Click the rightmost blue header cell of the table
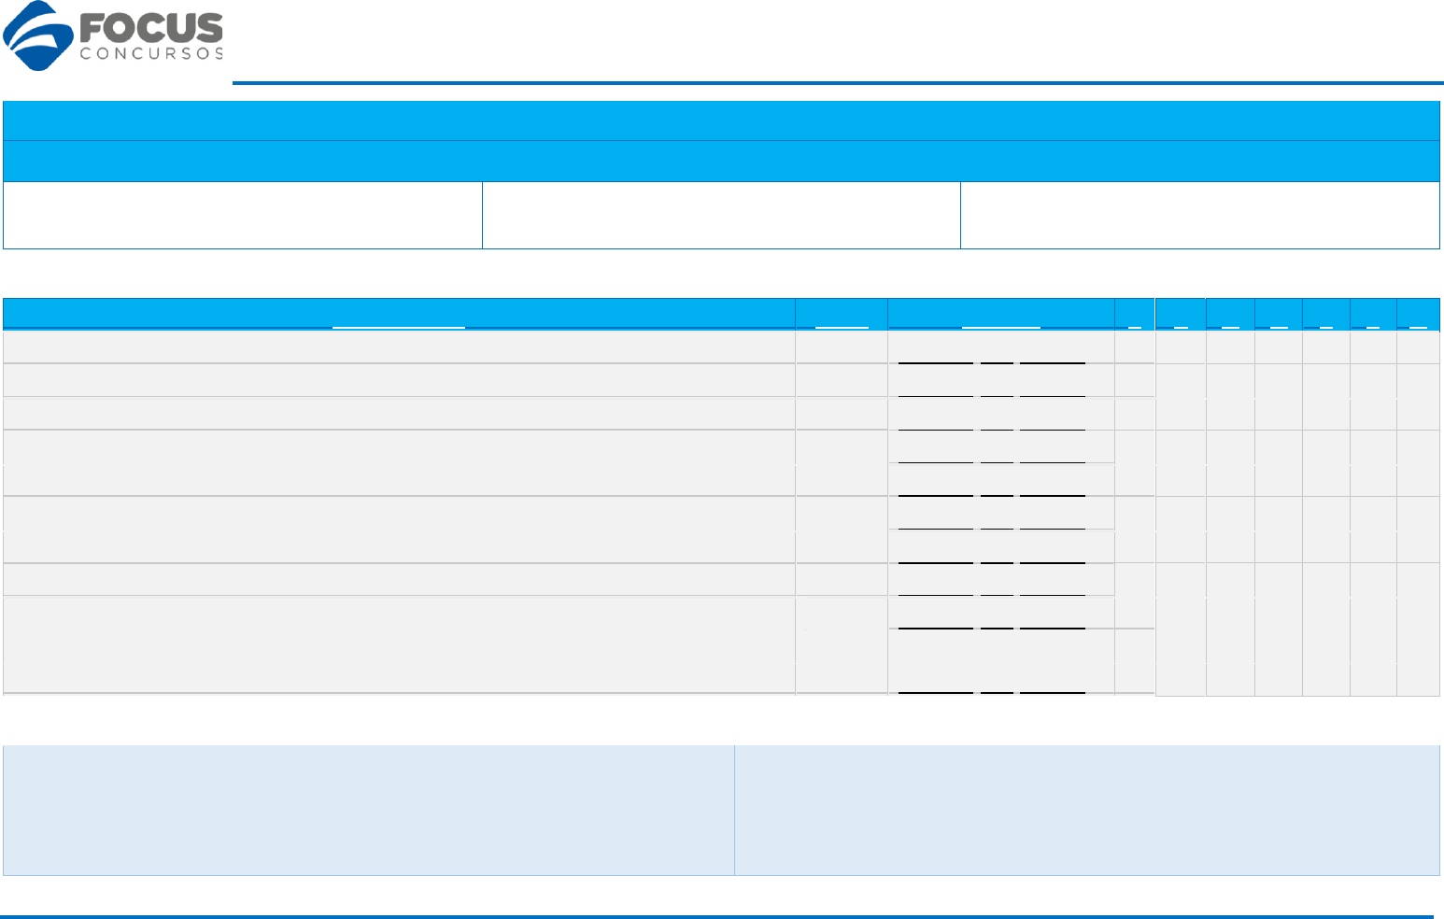The height and width of the screenshot is (919, 1444). 1418,313
